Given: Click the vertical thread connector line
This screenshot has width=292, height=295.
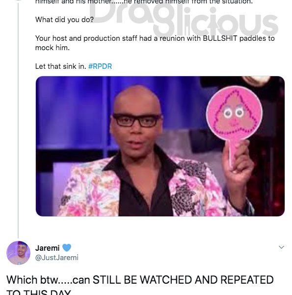Looking at the screenshot, I should click(18, 120).
